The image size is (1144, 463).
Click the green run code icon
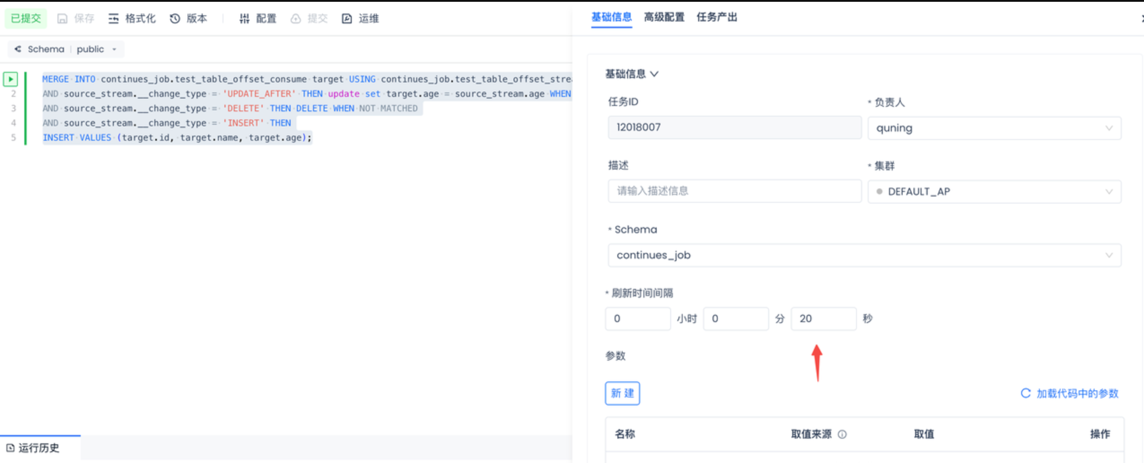point(10,79)
